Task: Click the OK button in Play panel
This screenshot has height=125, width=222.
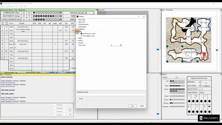Action: pos(70,115)
